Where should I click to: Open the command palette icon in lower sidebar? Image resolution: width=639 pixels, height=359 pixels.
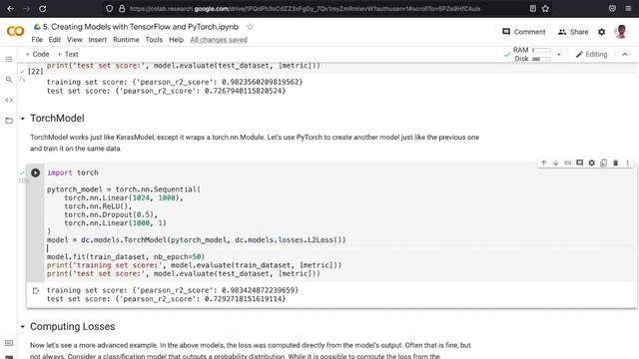pos(9,343)
